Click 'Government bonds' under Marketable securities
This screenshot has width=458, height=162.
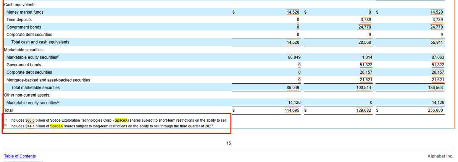24,65
